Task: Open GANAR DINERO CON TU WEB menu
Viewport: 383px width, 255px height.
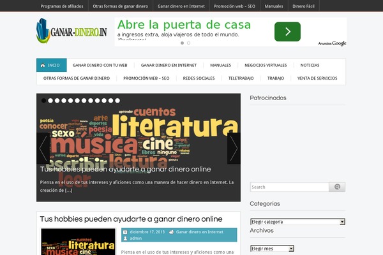Action: [100, 65]
